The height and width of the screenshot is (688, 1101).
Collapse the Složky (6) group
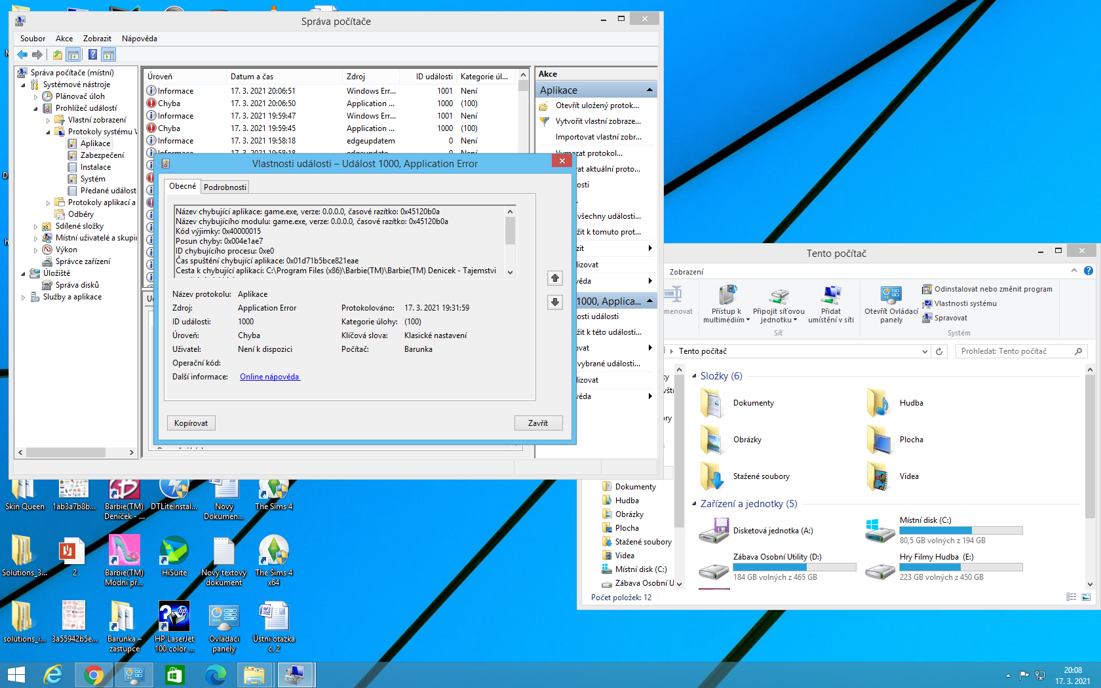(x=695, y=376)
